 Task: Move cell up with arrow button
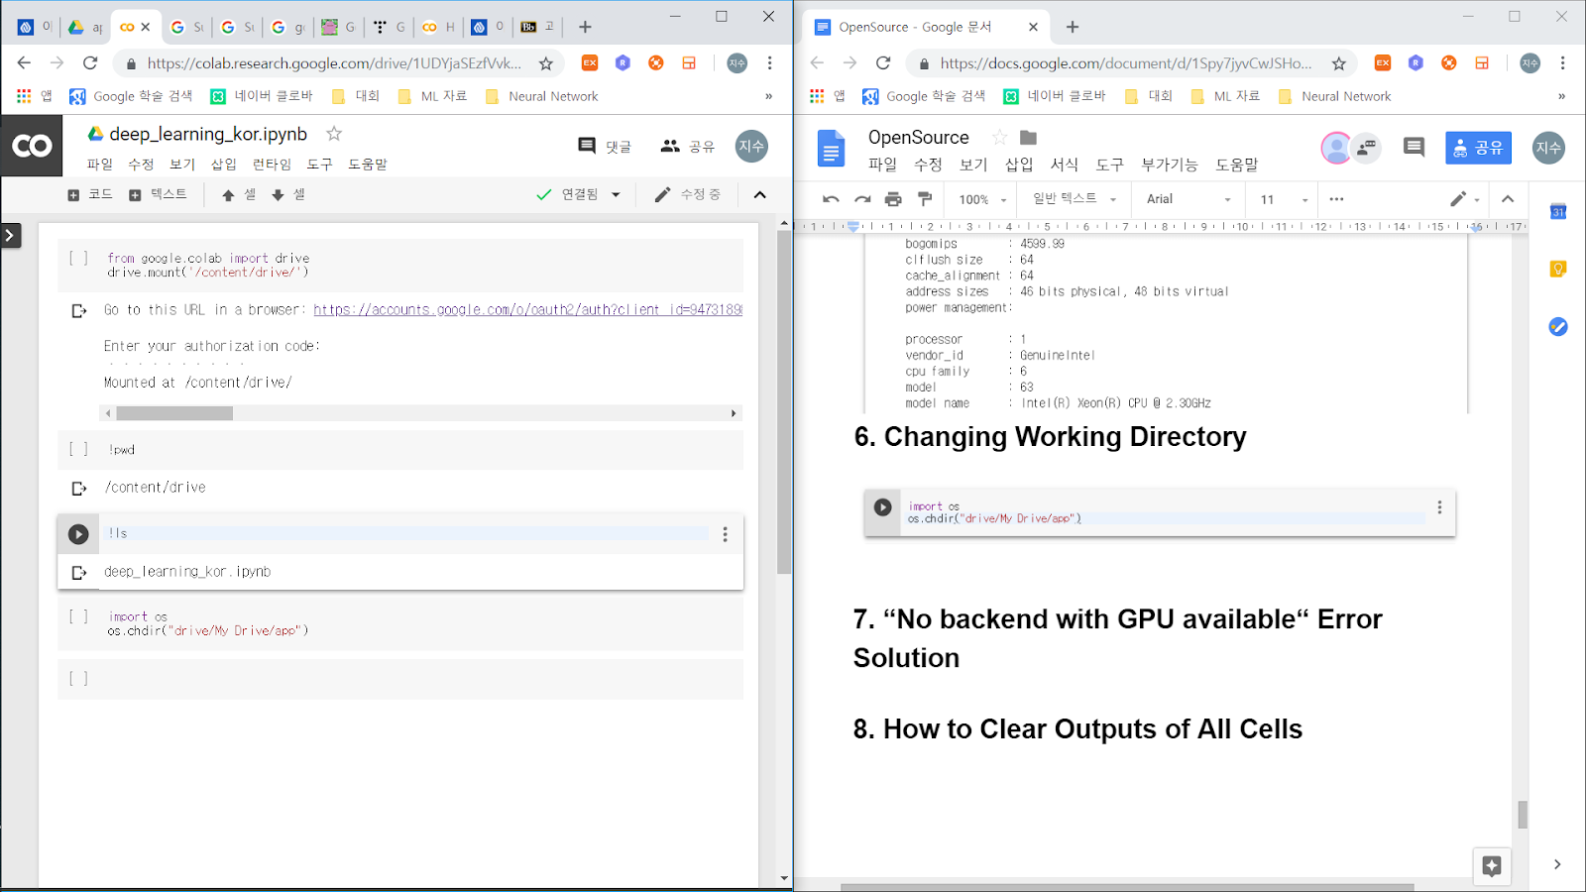click(x=239, y=194)
